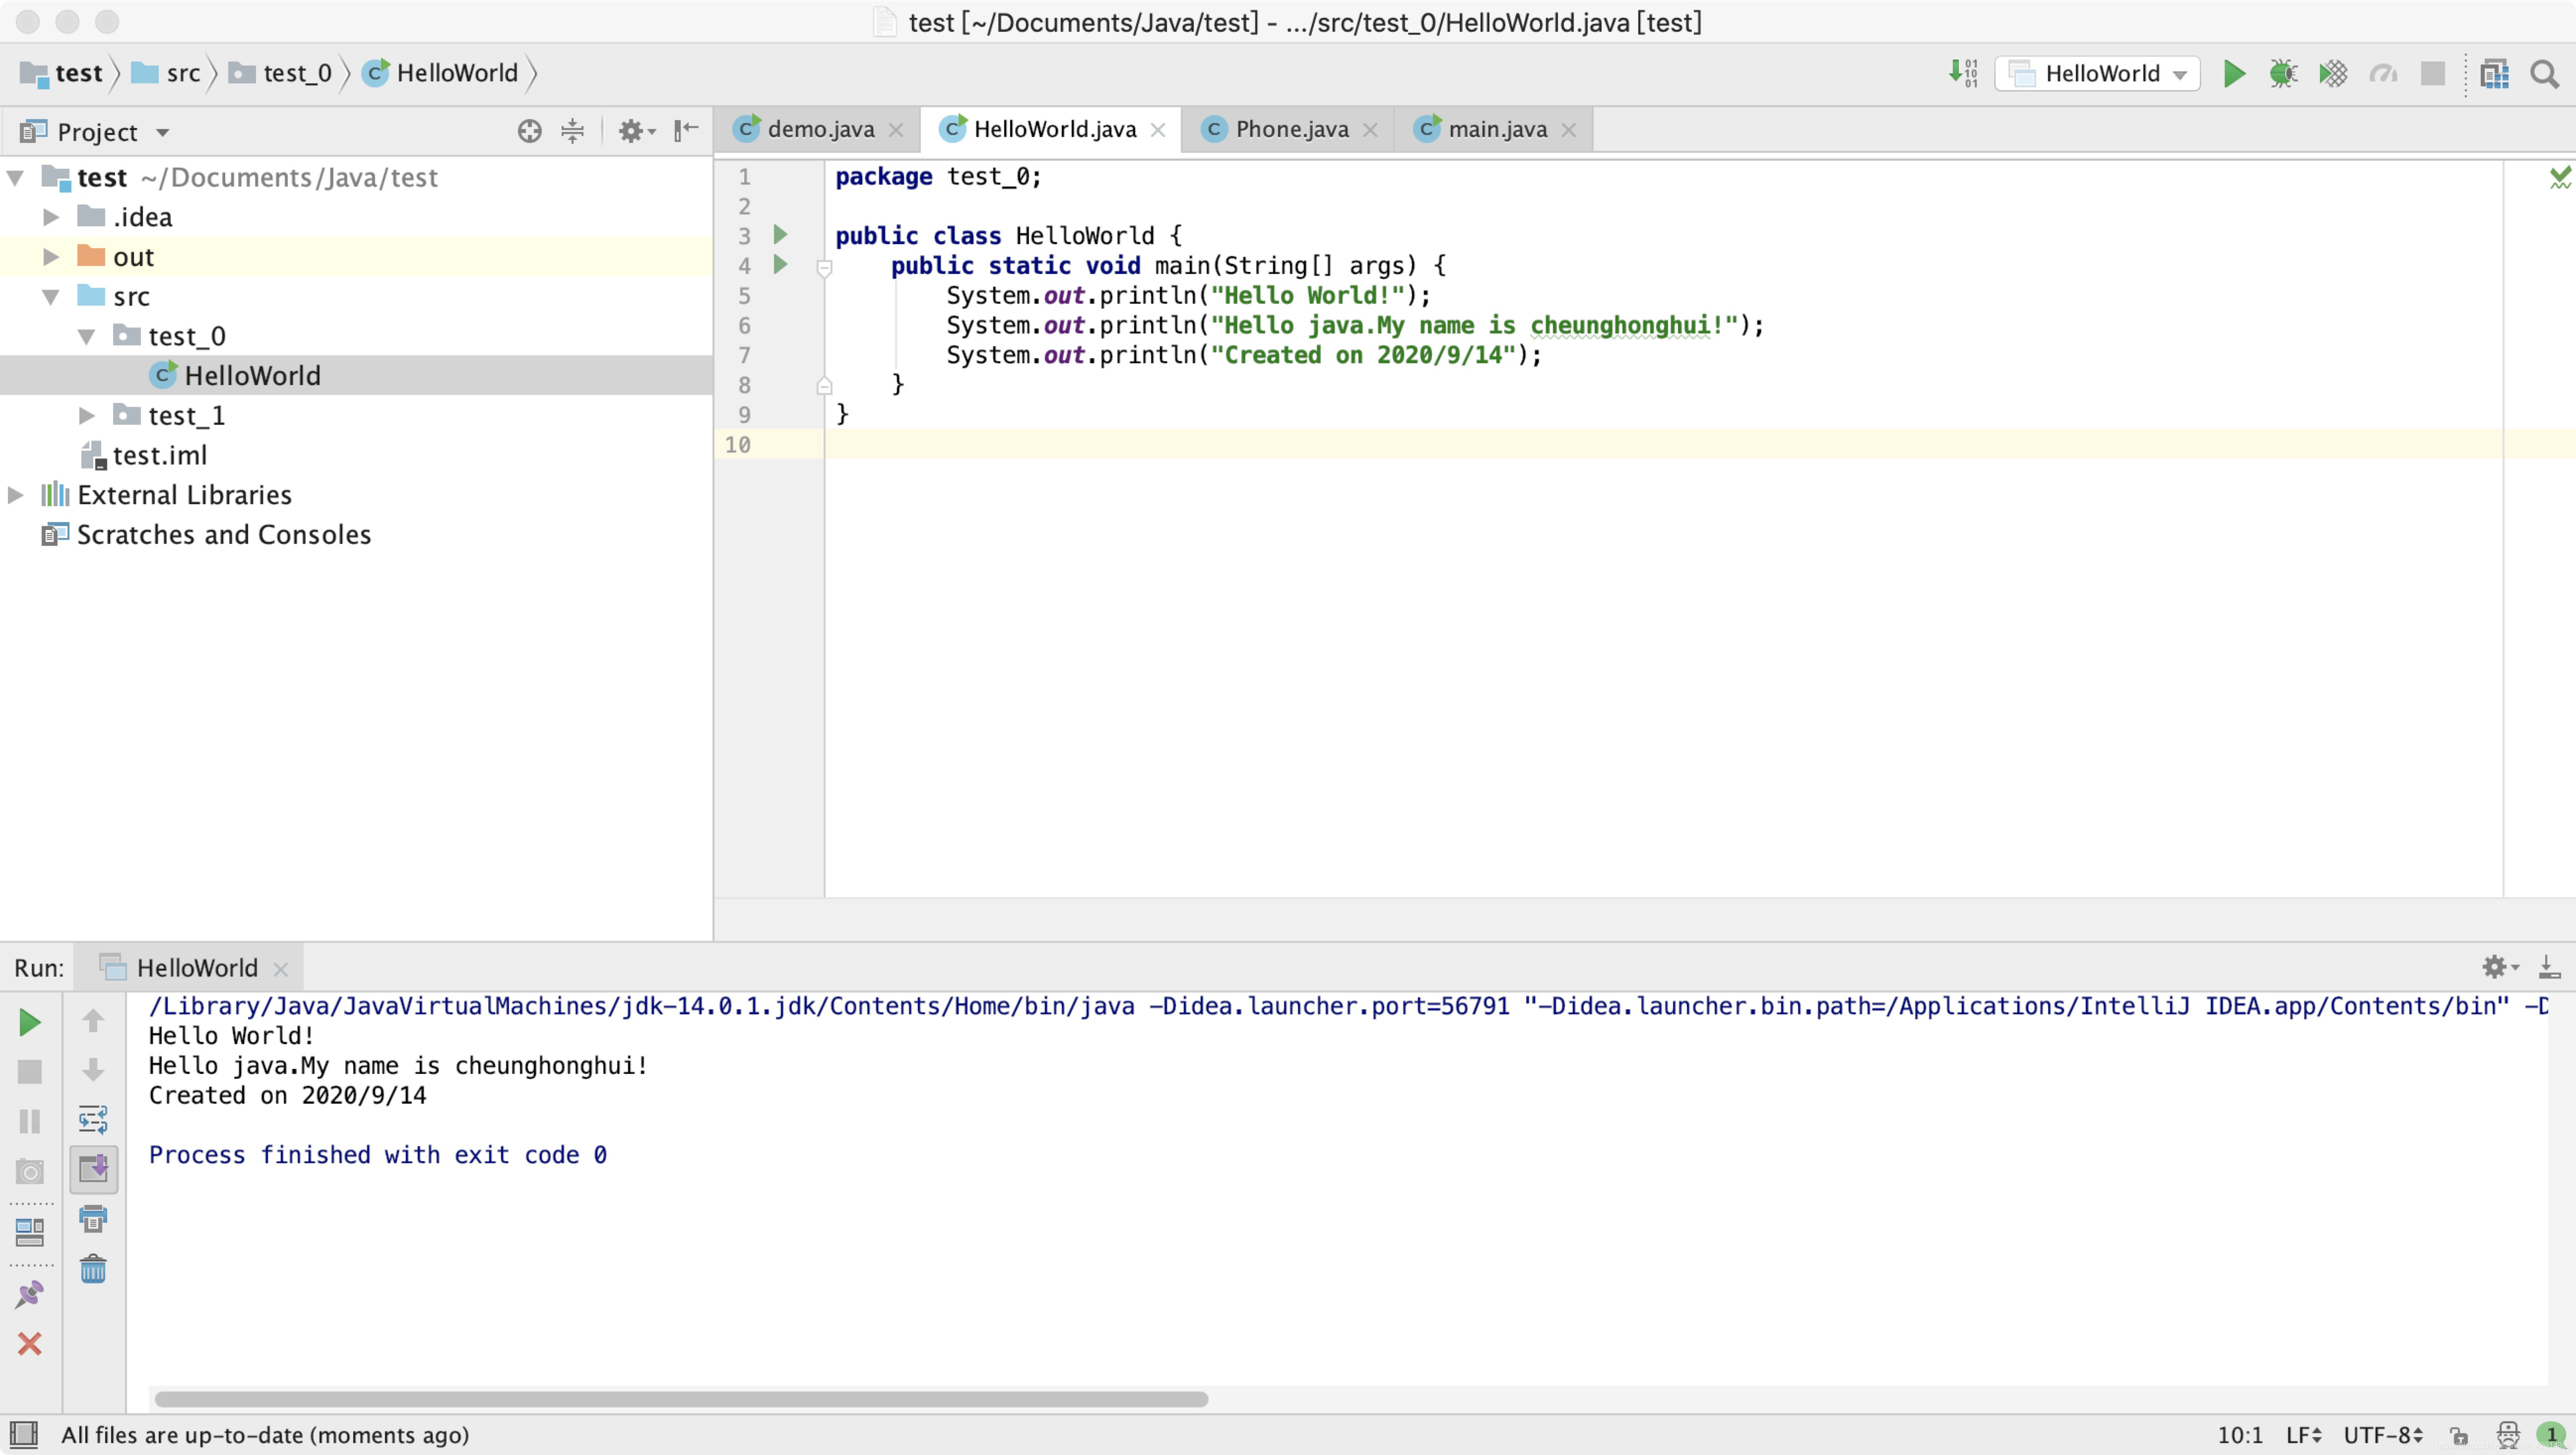This screenshot has height=1455, width=2576.
Task: Expand the test_1 package
Action: point(87,416)
